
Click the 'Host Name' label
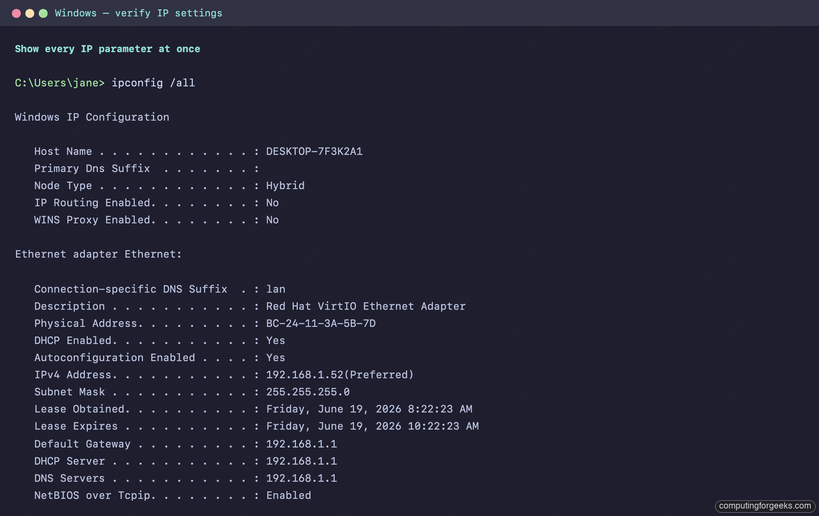63,152
